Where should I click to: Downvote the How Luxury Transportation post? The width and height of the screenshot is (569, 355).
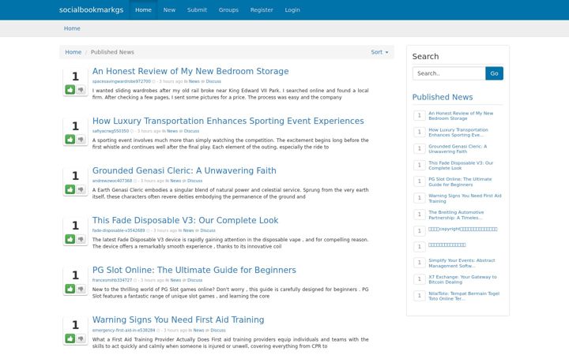(81, 139)
